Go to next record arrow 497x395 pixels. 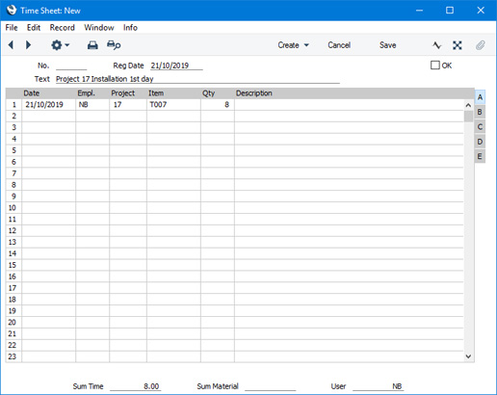point(28,45)
